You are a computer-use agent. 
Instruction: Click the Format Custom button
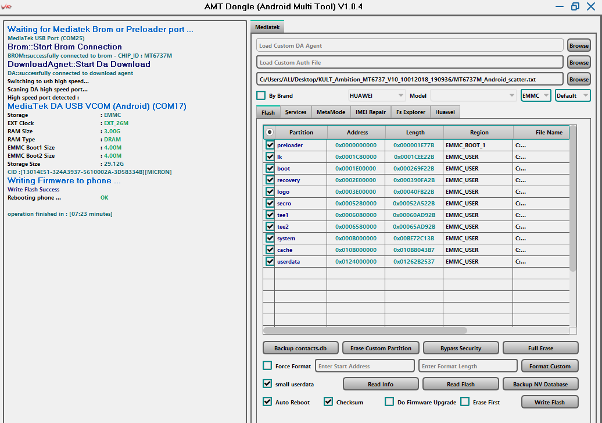click(x=550, y=366)
